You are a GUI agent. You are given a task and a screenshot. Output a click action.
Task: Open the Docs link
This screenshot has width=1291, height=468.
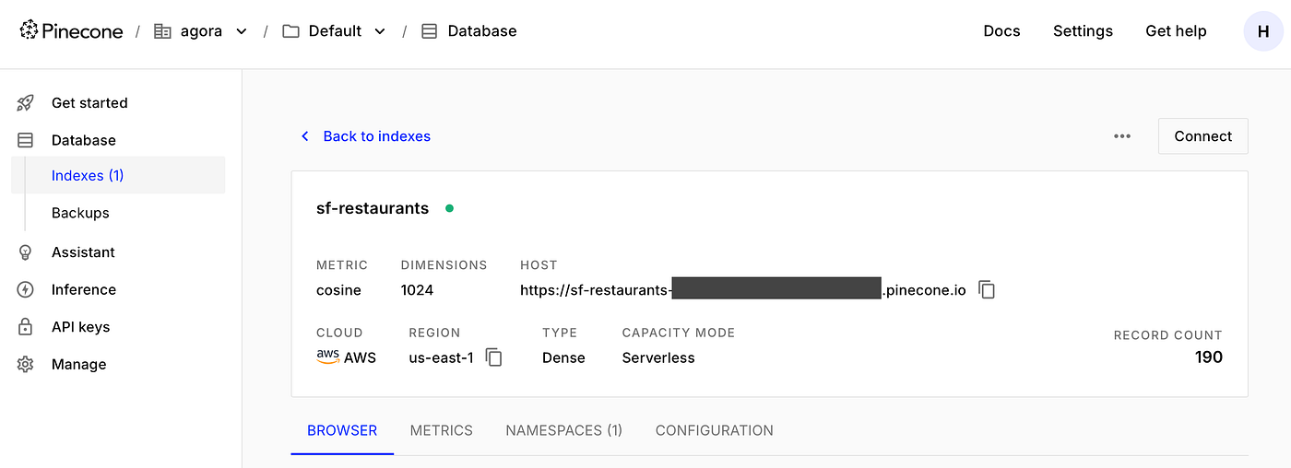[1001, 31]
